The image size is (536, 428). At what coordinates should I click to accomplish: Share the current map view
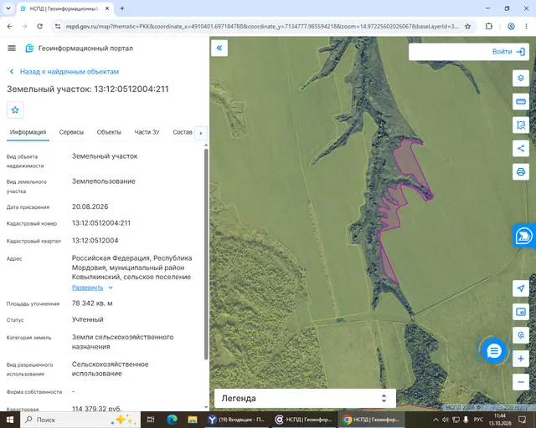[x=521, y=148]
